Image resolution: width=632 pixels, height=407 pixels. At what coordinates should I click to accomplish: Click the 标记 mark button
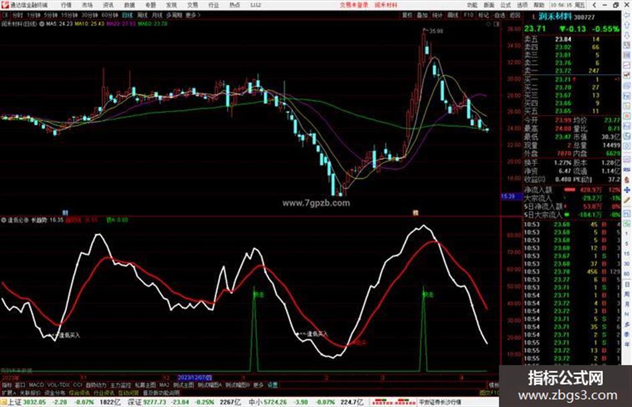coord(484,15)
